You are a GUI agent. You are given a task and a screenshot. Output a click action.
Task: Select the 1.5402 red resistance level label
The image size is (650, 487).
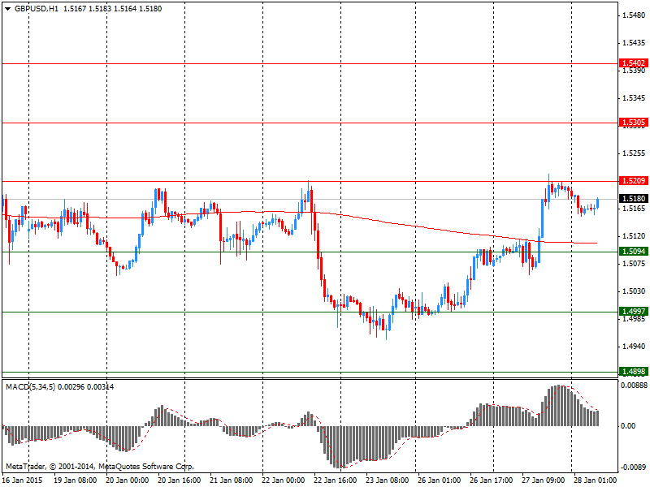coord(634,63)
